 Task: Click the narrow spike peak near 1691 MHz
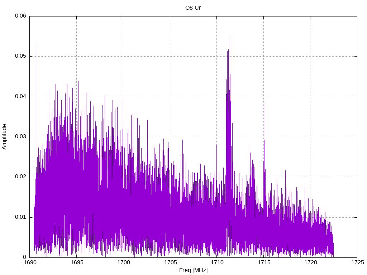coord(37,44)
